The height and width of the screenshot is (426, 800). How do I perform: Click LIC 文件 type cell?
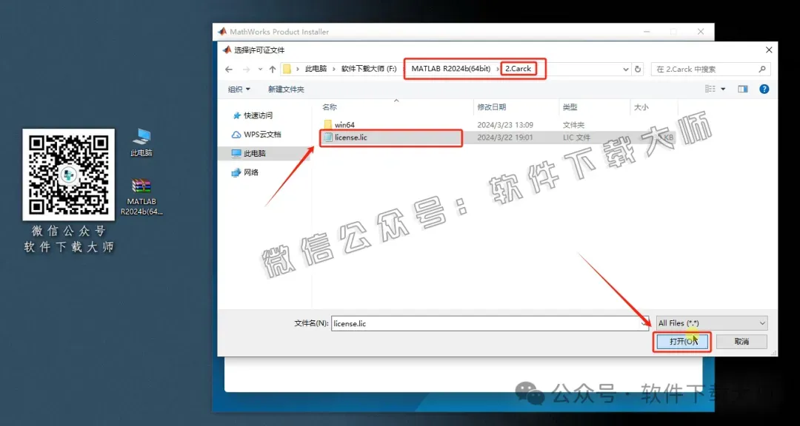click(576, 138)
